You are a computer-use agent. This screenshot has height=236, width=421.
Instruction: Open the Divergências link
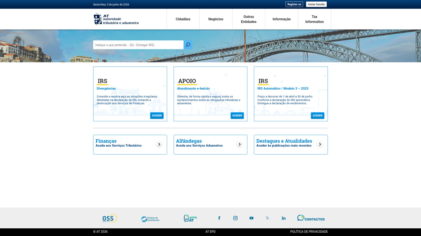pyautogui.click(x=106, y=89)
